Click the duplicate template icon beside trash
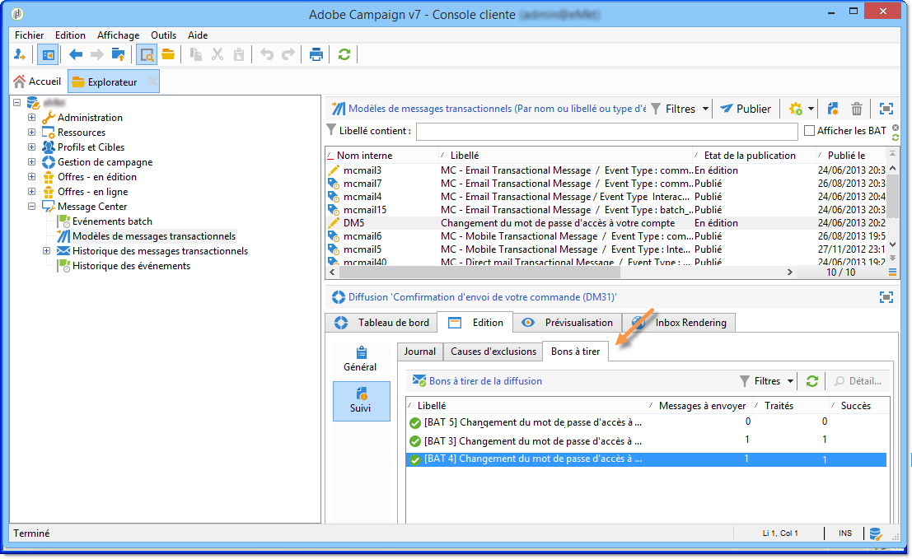This screenshot has width=912, height=559. [x=833, y=109]
